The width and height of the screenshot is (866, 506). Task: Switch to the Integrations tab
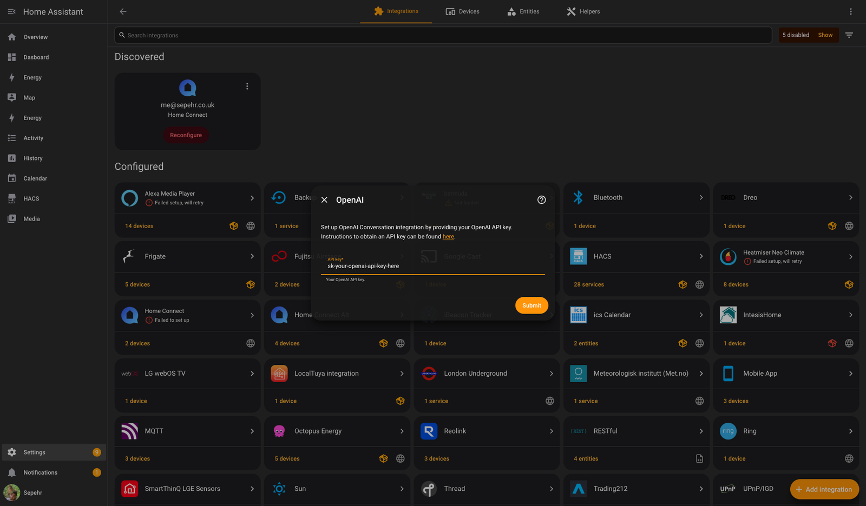coord(396,11)
